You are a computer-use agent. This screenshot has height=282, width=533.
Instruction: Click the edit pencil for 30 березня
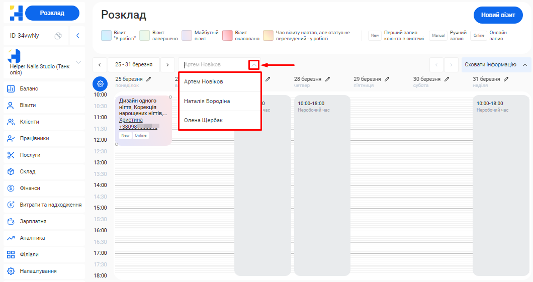[x=447, y=79]
